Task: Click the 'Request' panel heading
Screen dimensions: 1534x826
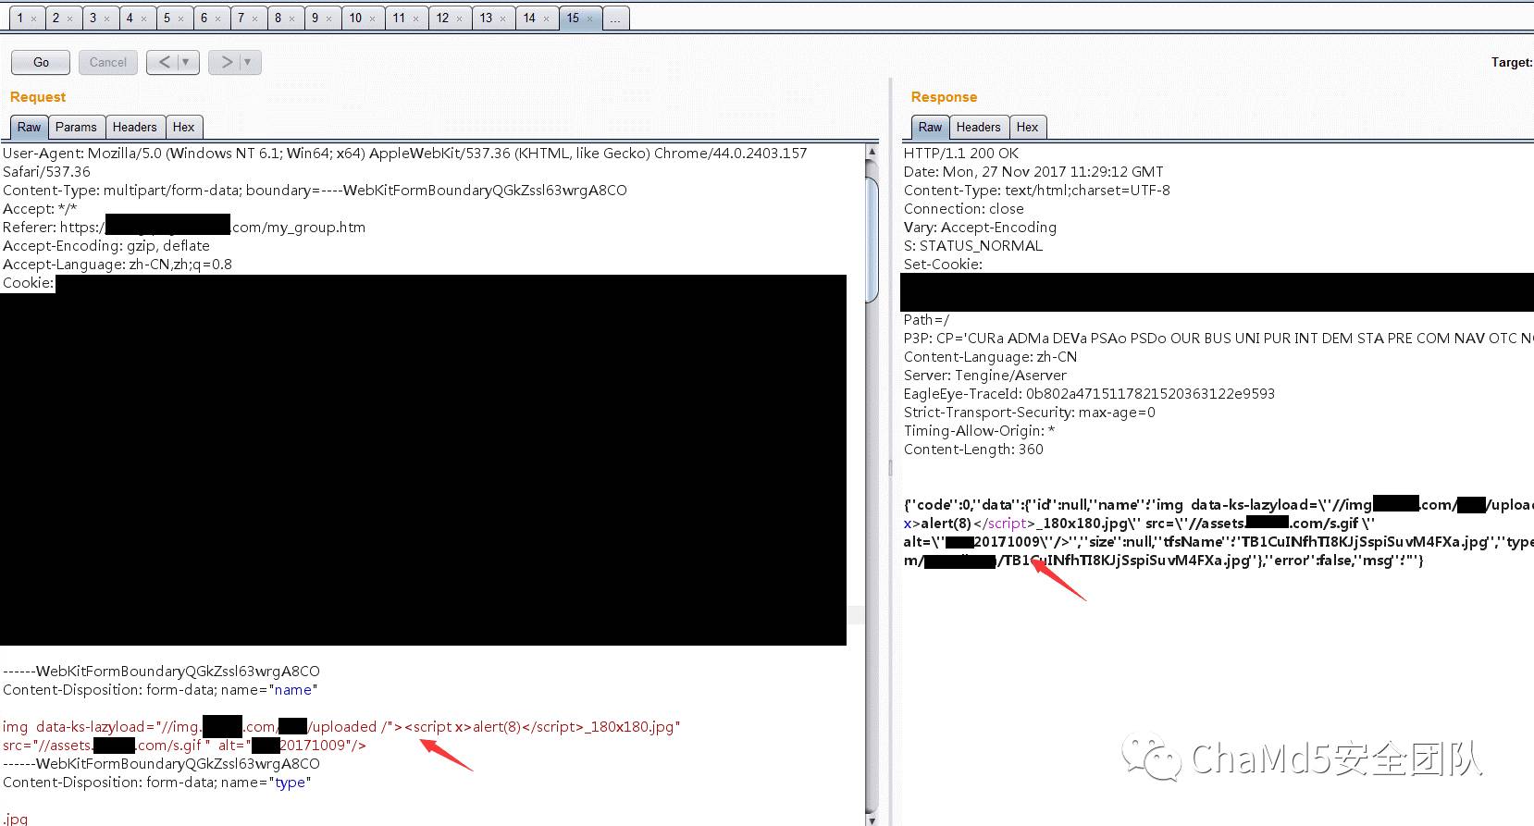Action: pyautogui.click(x=38, y=97)
